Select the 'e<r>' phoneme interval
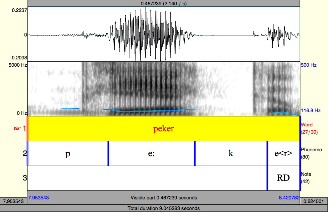This screenshot has height=212, width=328. [x=284, y=153]
